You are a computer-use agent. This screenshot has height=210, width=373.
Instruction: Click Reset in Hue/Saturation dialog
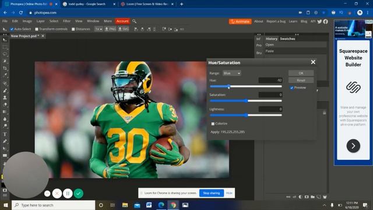tap(301, 80)
